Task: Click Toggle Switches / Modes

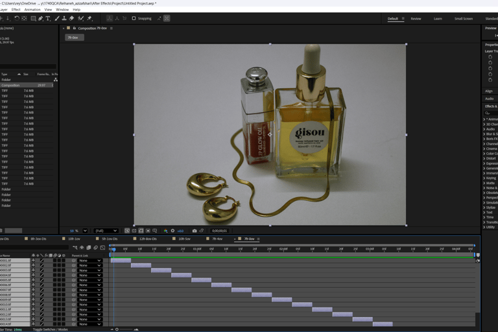Action: pyautogui.click(x=50, y=329)
